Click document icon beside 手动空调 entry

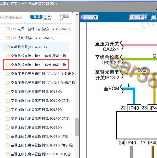[x=8, y=56]
